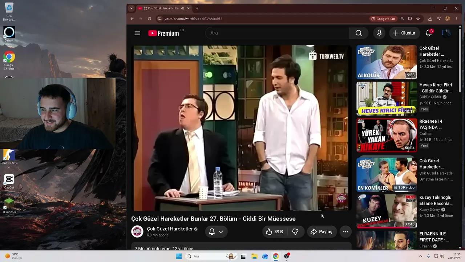Open the Heves Kırıcı Fikri video title
This screenshot has height=262, width=465.
[x=436, y=88]
